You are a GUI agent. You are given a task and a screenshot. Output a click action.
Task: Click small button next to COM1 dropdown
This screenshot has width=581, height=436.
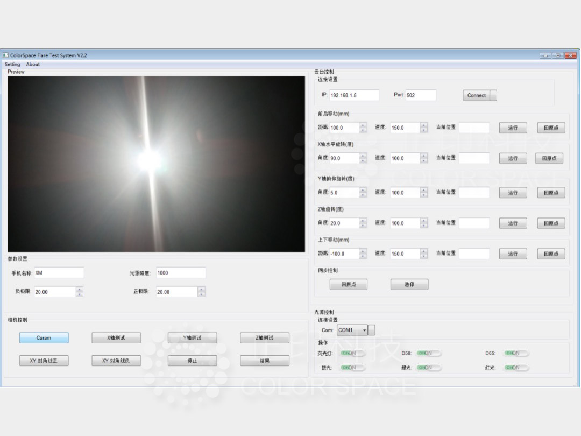(372, 330)
